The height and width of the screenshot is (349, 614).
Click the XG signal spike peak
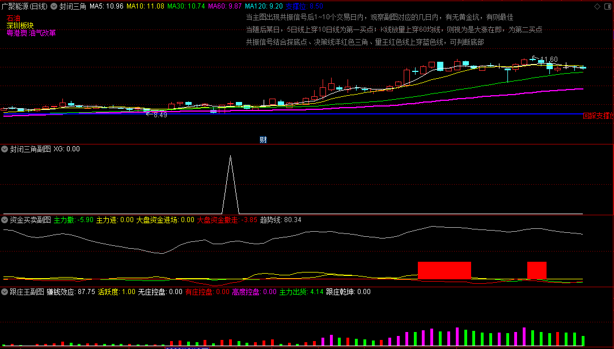230,156
